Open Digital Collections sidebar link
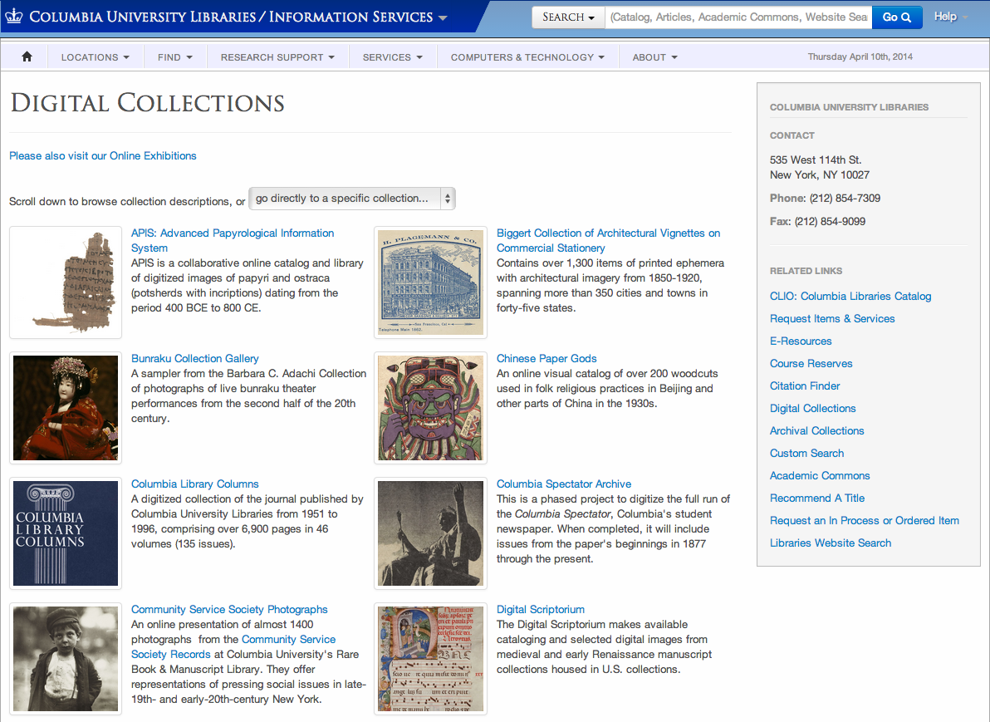Viewport: 990px width, 722px height. coord(812,409)
